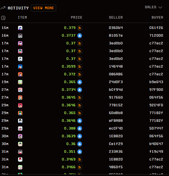Screen dimensions: 169x176
Task: Click OpenSea icon in the eF8AB8 seller row
Action: (80, 121)
